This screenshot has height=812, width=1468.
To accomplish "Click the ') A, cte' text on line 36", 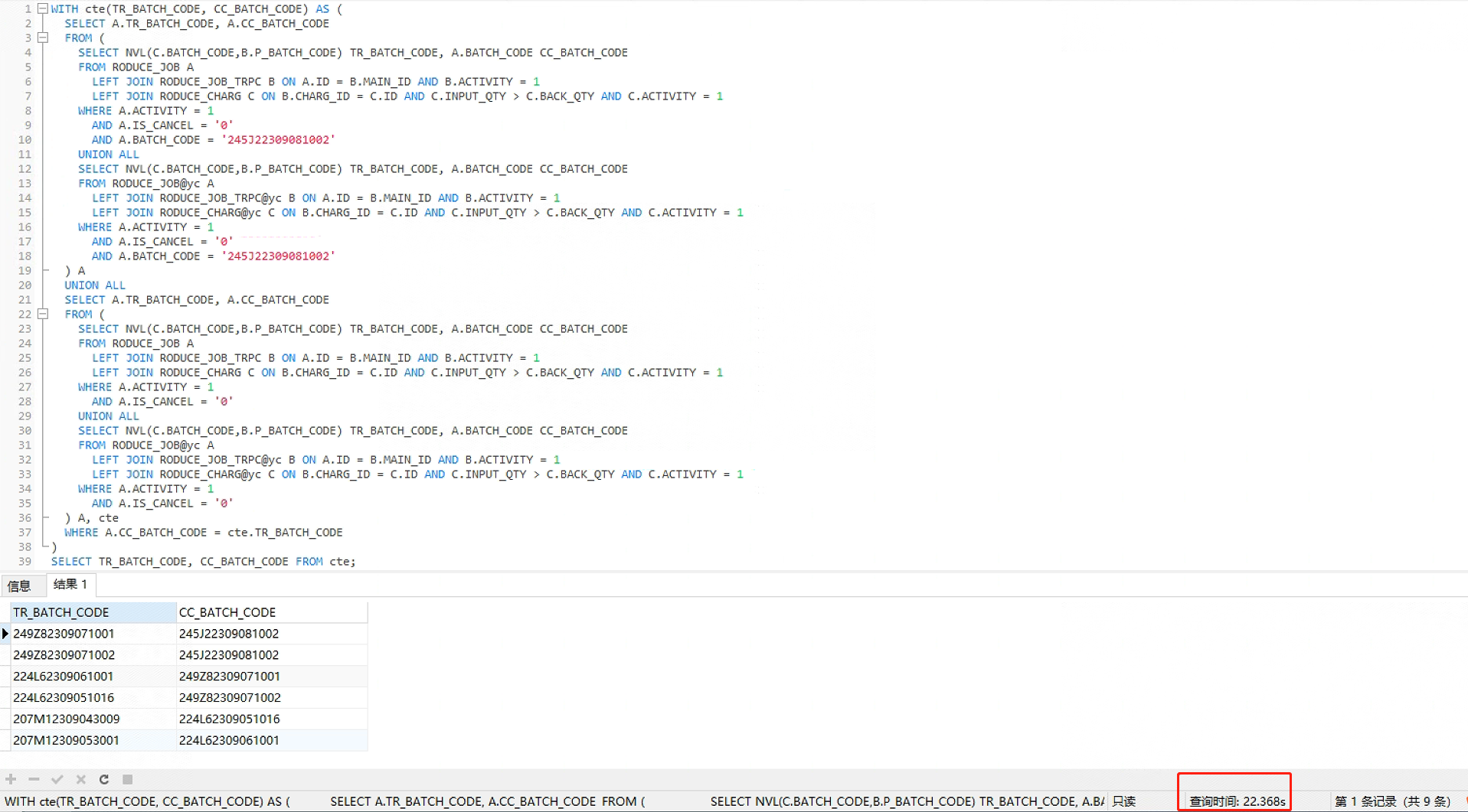I will point(92,518).
